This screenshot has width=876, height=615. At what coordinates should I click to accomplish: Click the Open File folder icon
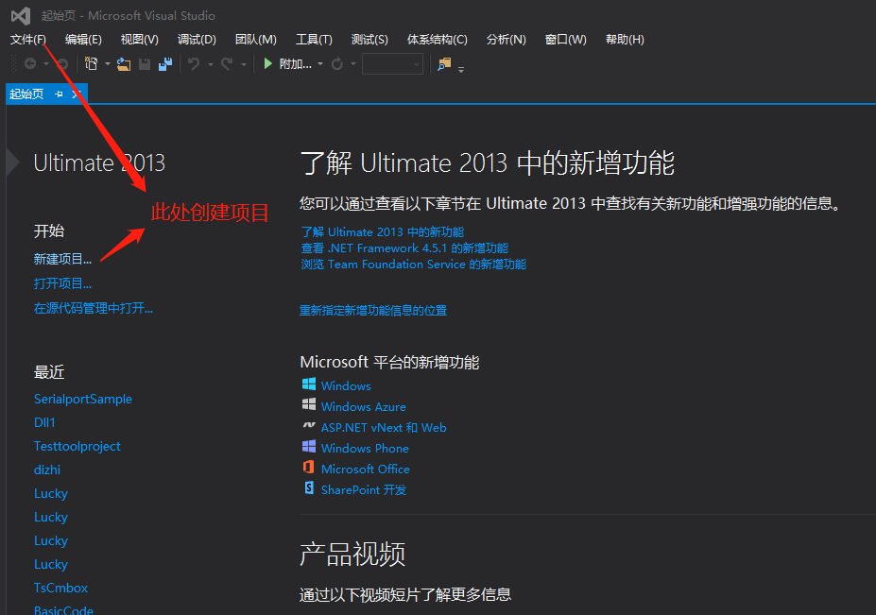[124, 64]
